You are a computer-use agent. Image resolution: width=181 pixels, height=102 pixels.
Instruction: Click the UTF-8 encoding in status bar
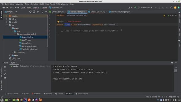(165, 97)
